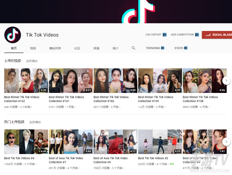Click title Best Tik Tok Videos #4
The image size is (232, 175).
click(x=19, y=158)
